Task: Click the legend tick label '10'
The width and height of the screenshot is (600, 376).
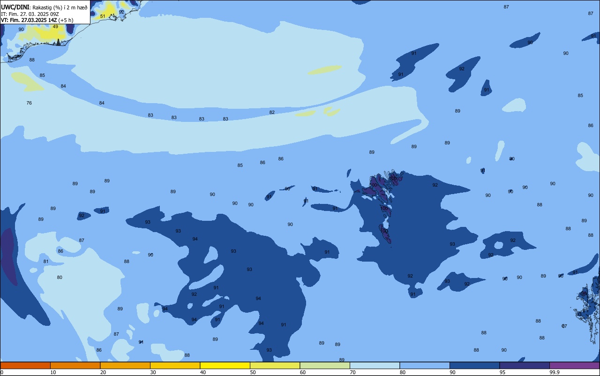Action: [x=53, y=372]
